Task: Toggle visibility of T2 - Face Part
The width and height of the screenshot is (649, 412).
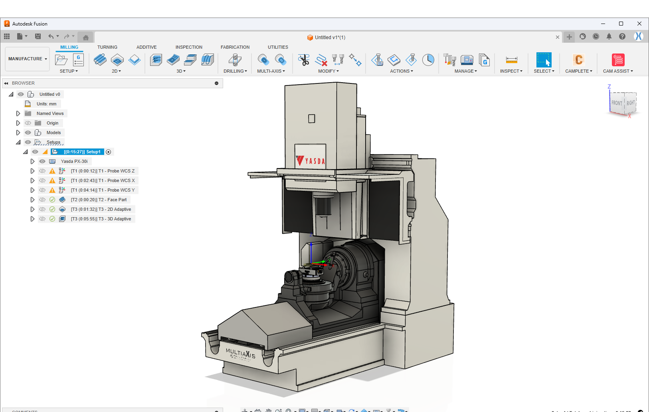Action: (x=42, y=200)
